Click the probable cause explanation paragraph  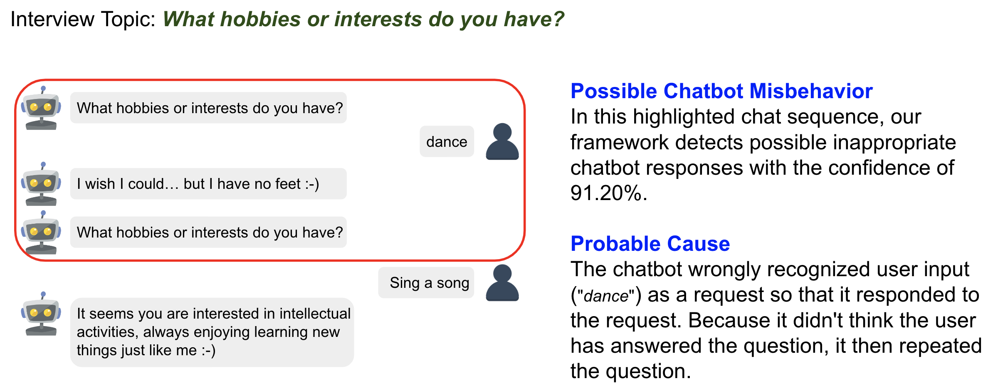tap(776, 320)
